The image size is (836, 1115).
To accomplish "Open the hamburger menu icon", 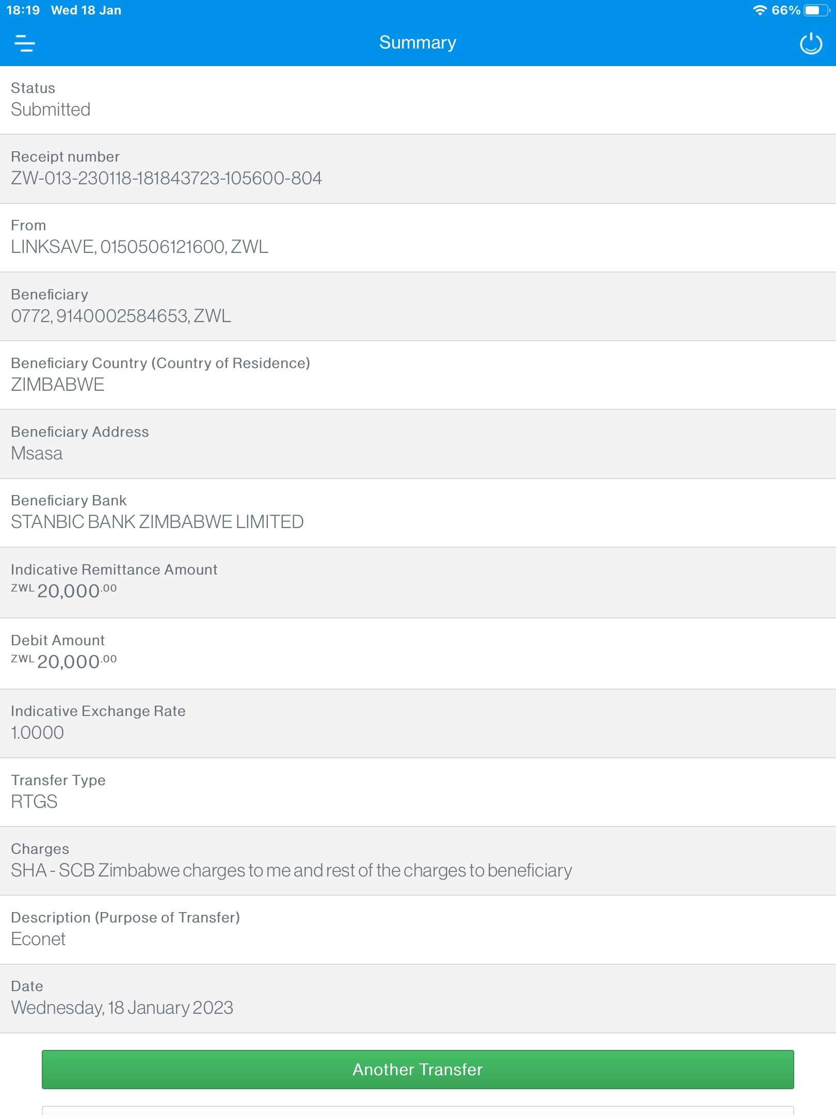I will (25, 43).
